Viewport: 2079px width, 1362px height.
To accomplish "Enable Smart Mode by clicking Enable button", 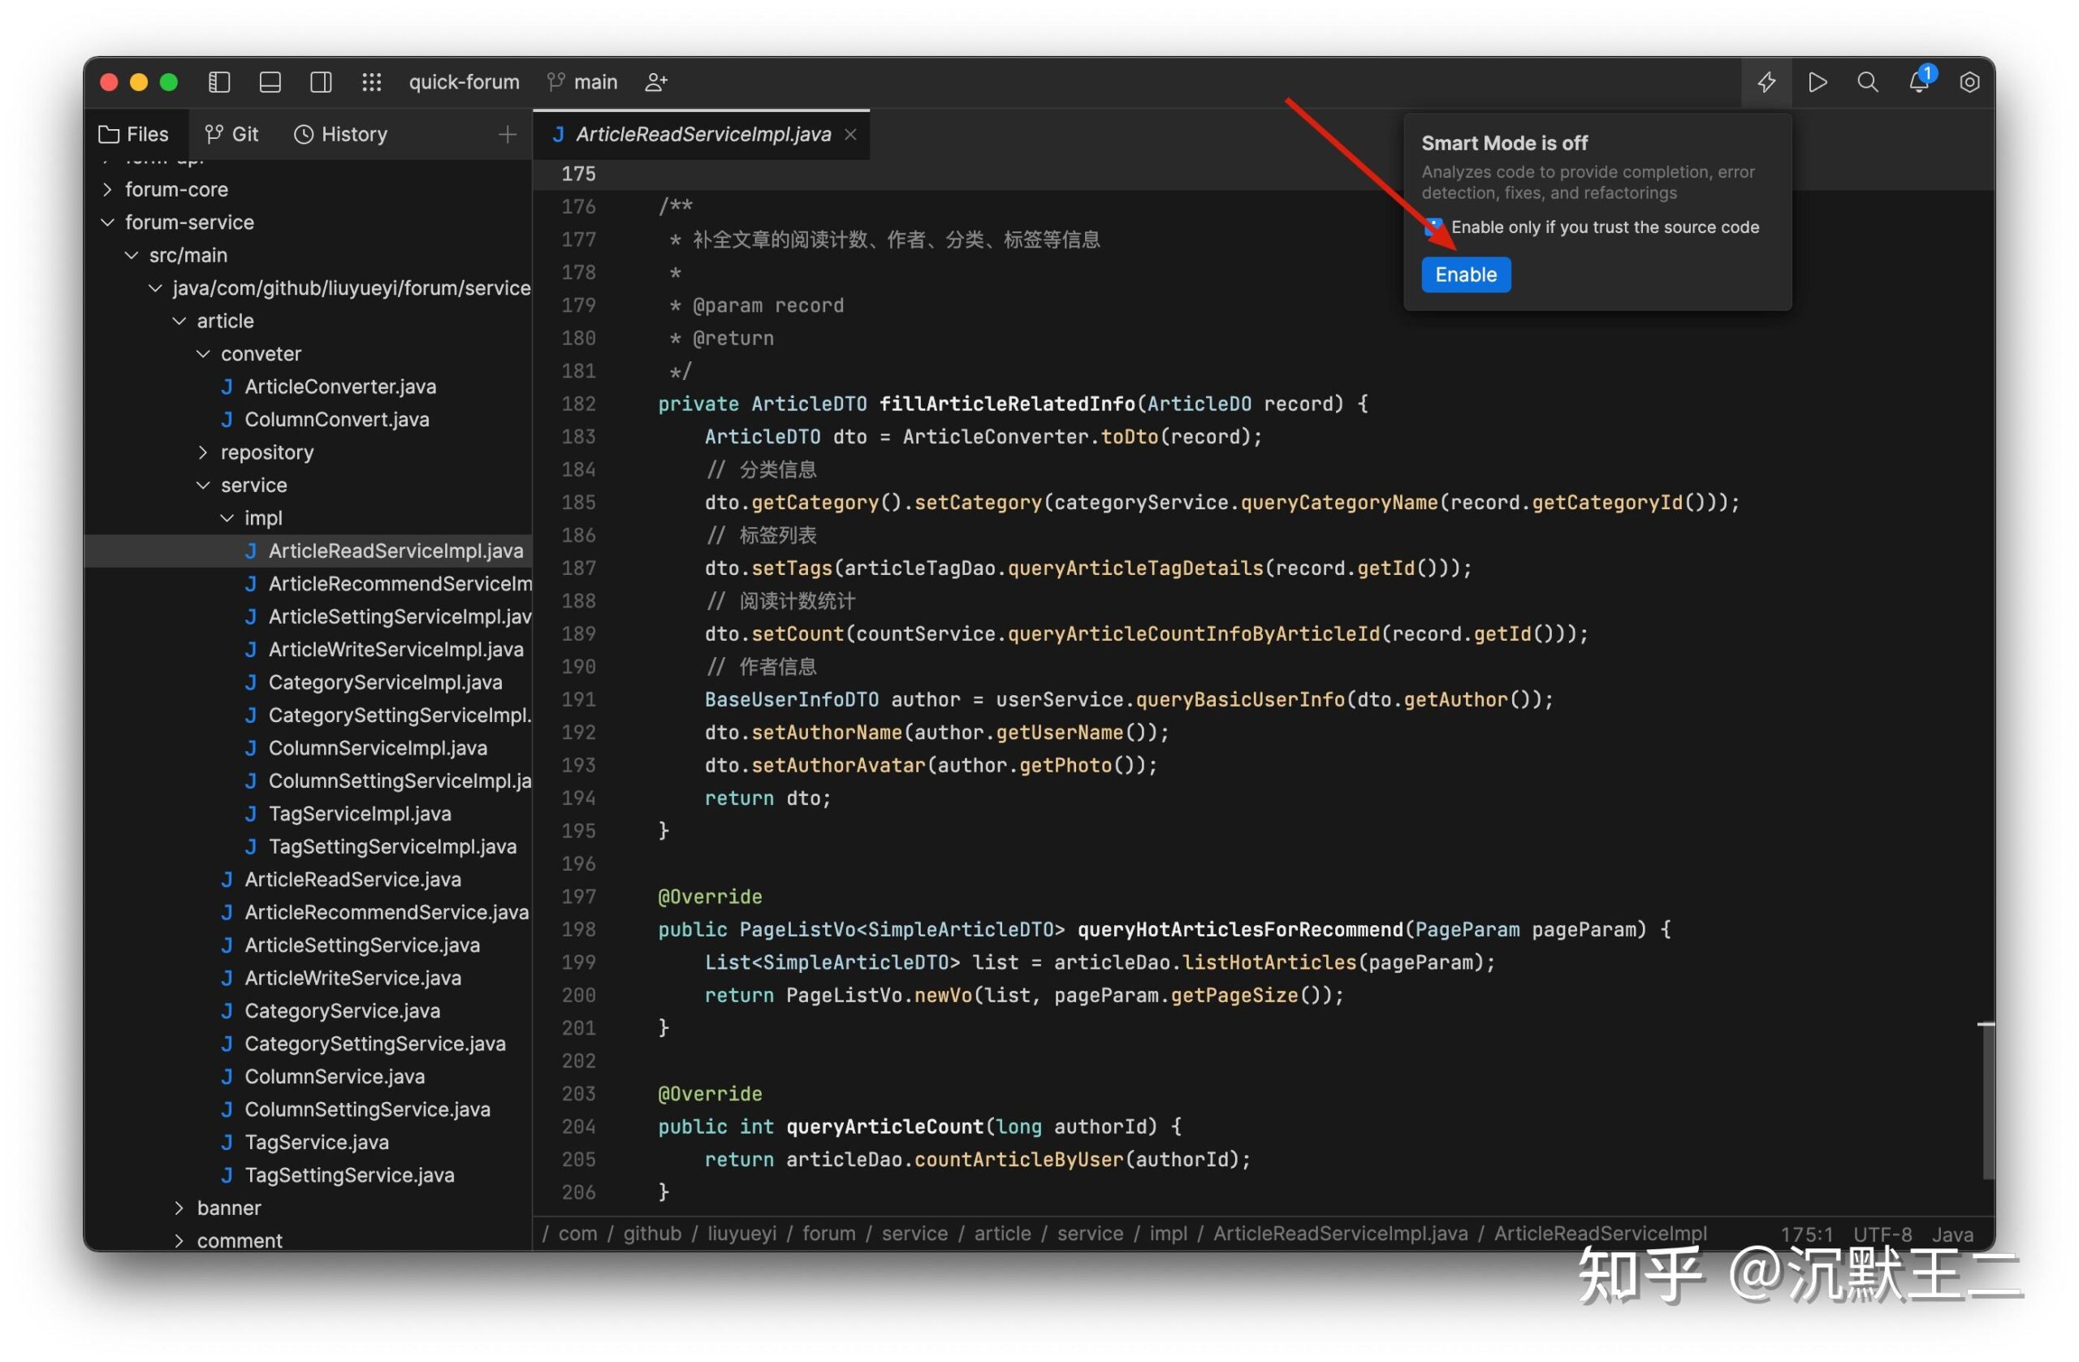I will pyautogui.click(x=1465, y=274).
